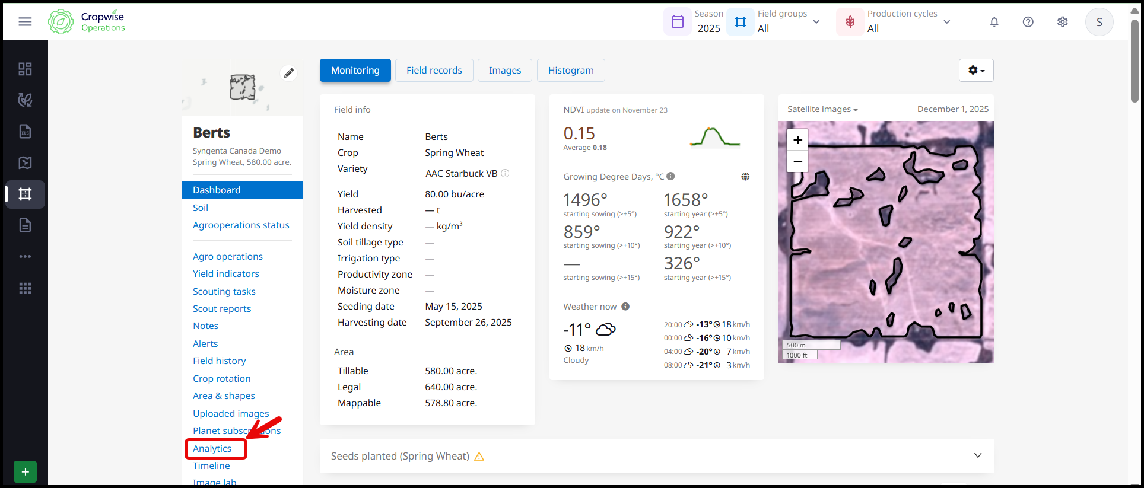1144x488 pixels.
Task: Click the globe icon in Growing Degree Days
Action: click(745, 177)
